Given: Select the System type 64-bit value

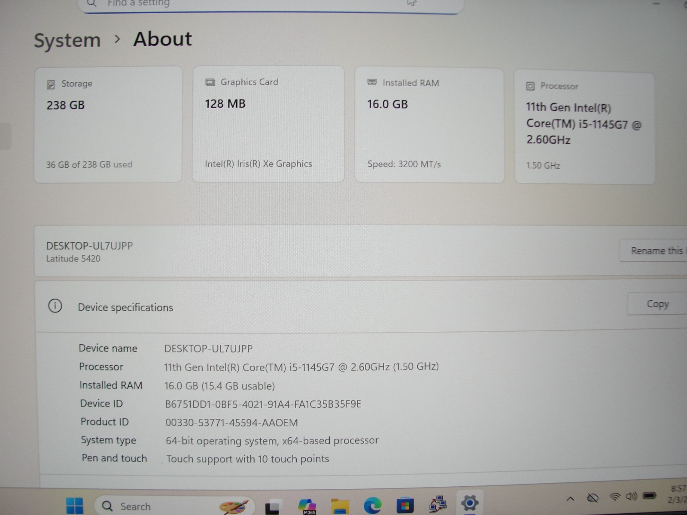Looking at the screenshot, I should (272, 441).
